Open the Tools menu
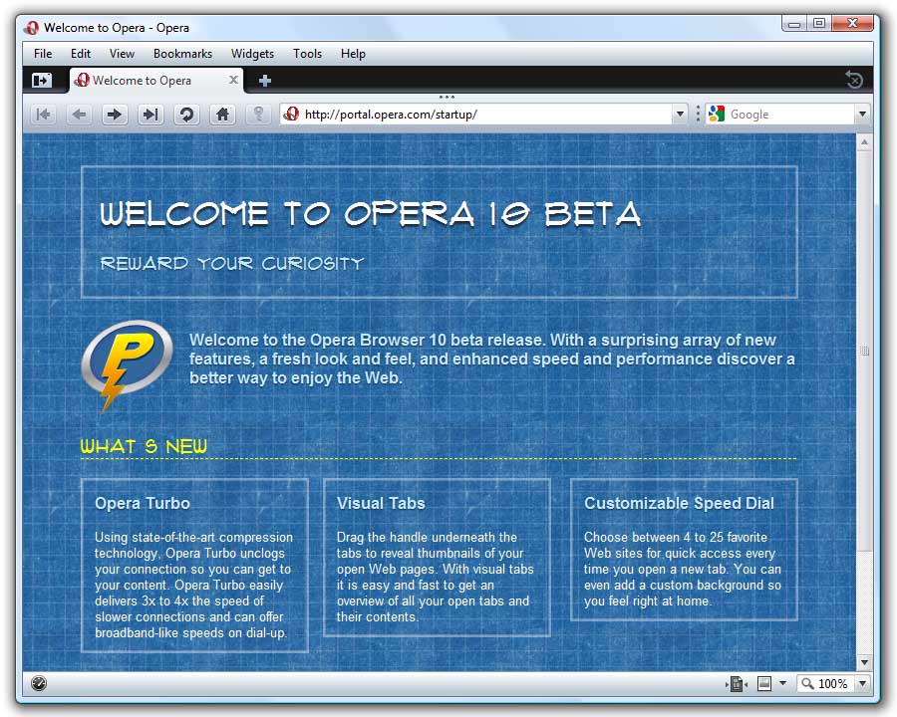The image size is (897, 717). 307,54
